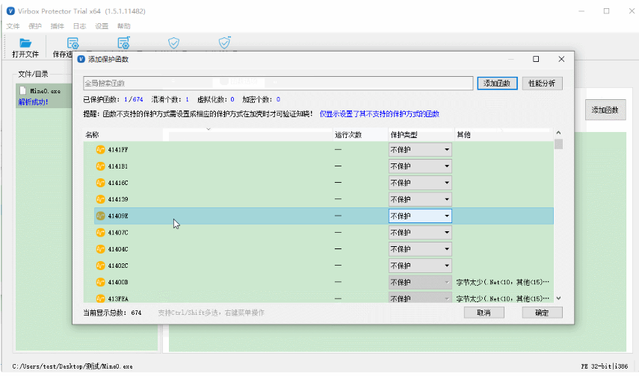Click the 取消 button
Screen dimensions: 639x376
click(x=484, y=313)
